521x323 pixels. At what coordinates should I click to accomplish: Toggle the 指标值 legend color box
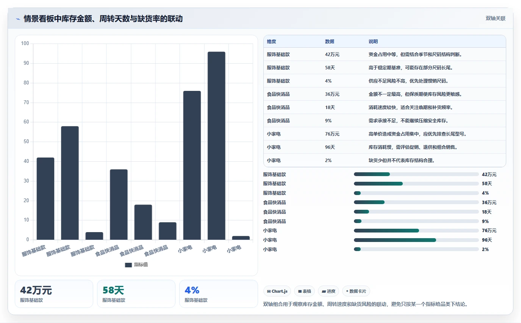(x=128, y=265)
